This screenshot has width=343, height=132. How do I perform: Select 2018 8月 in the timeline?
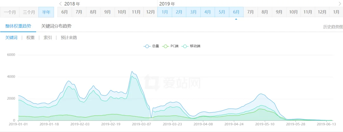coord(93,12)
